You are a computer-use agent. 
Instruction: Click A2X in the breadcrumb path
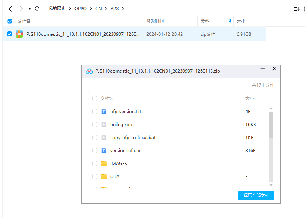tap(115, 9)
